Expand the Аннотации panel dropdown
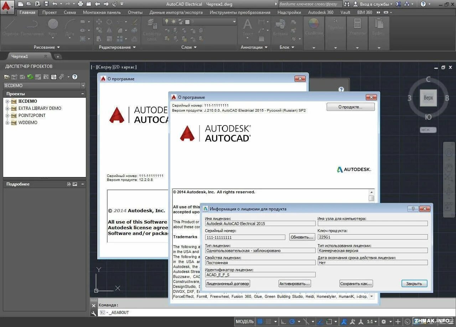 [254, 47]
